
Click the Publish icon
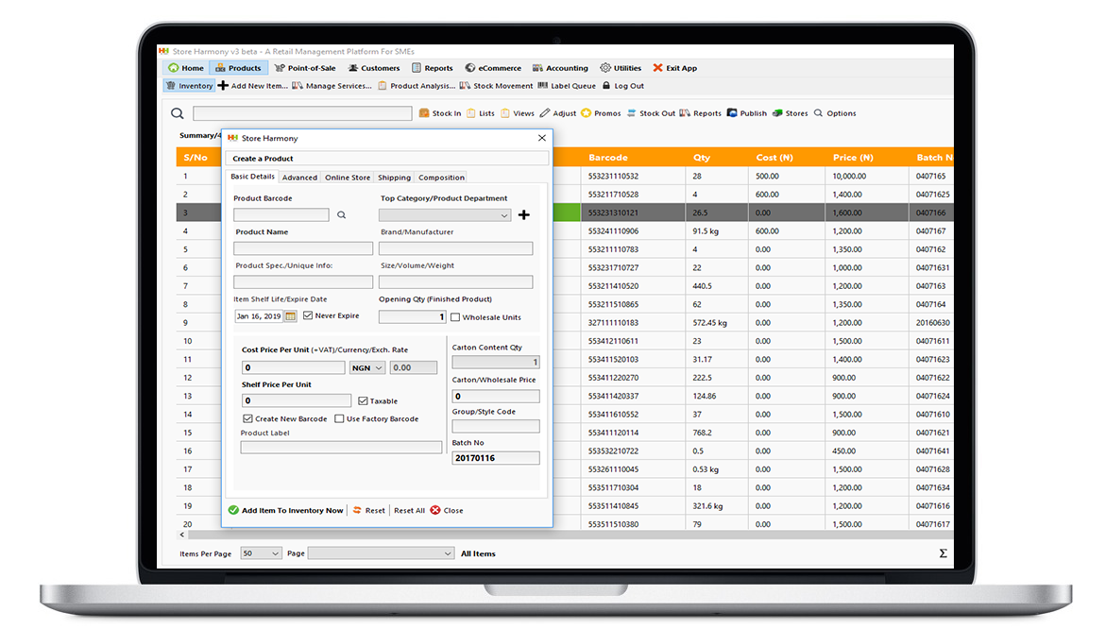(x=732, y=112)
